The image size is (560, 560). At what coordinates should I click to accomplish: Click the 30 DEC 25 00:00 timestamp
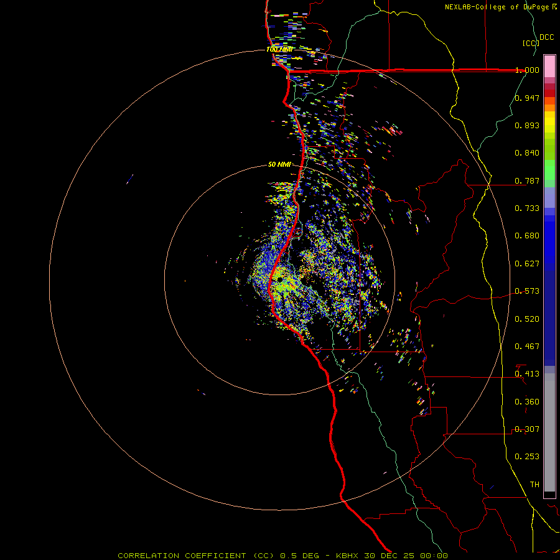(406, 556)
